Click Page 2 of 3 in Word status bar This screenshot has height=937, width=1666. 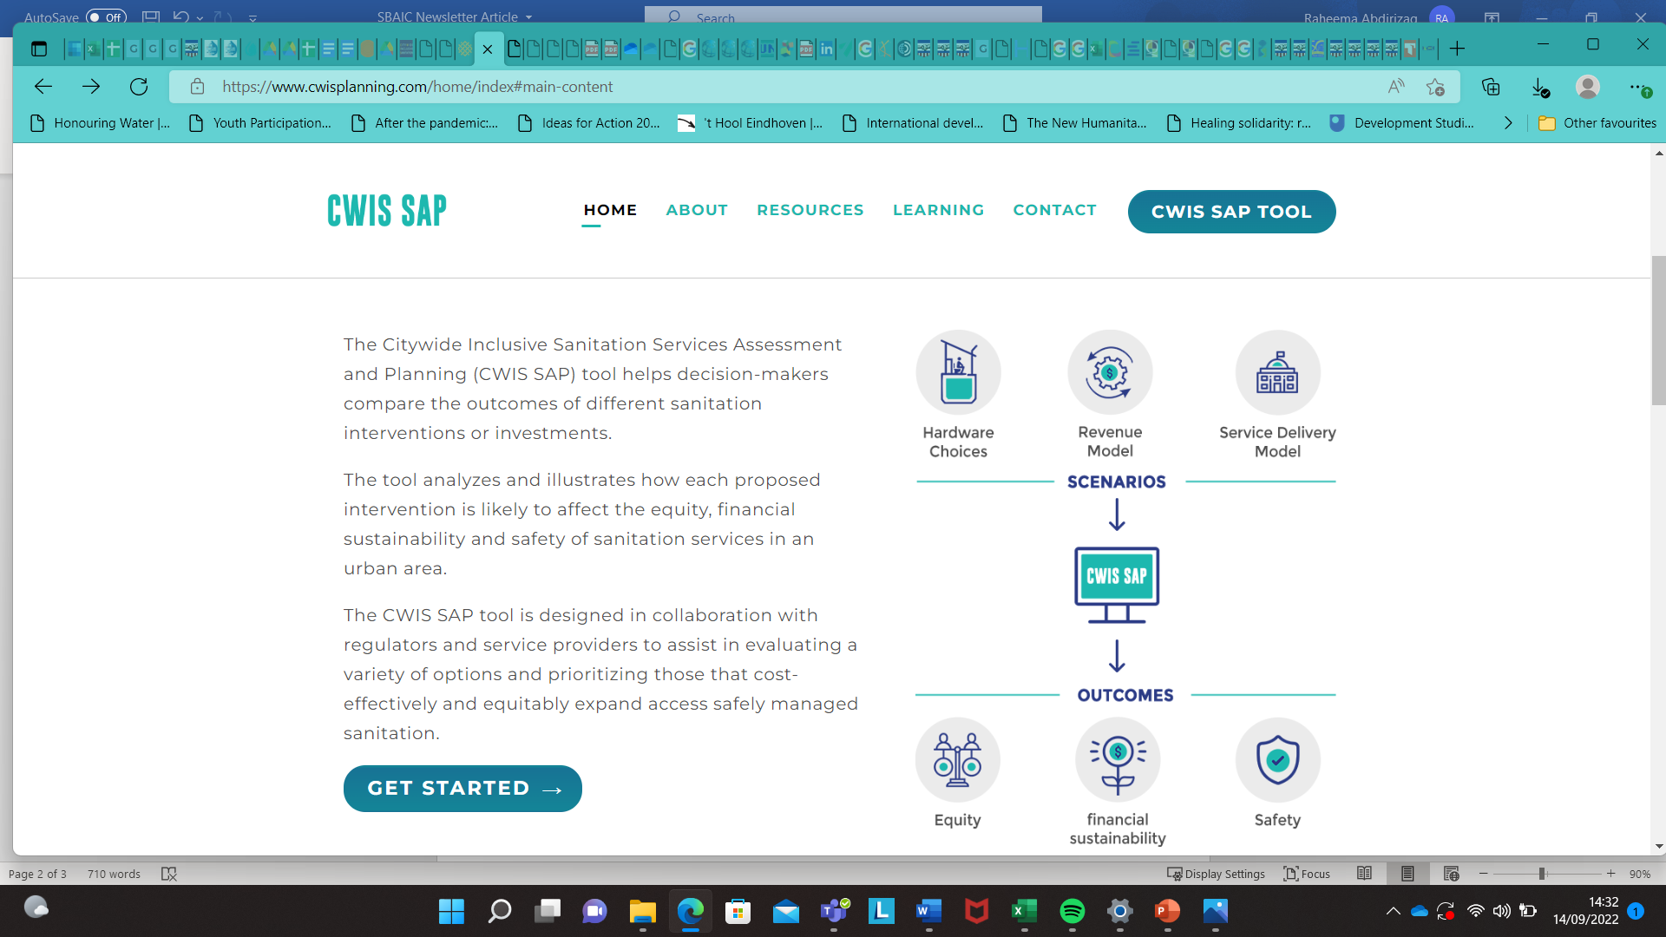pyautogui.click(x=37, y=874)
